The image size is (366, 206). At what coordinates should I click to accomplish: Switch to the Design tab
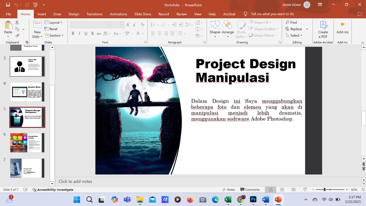tap(74, 14)
